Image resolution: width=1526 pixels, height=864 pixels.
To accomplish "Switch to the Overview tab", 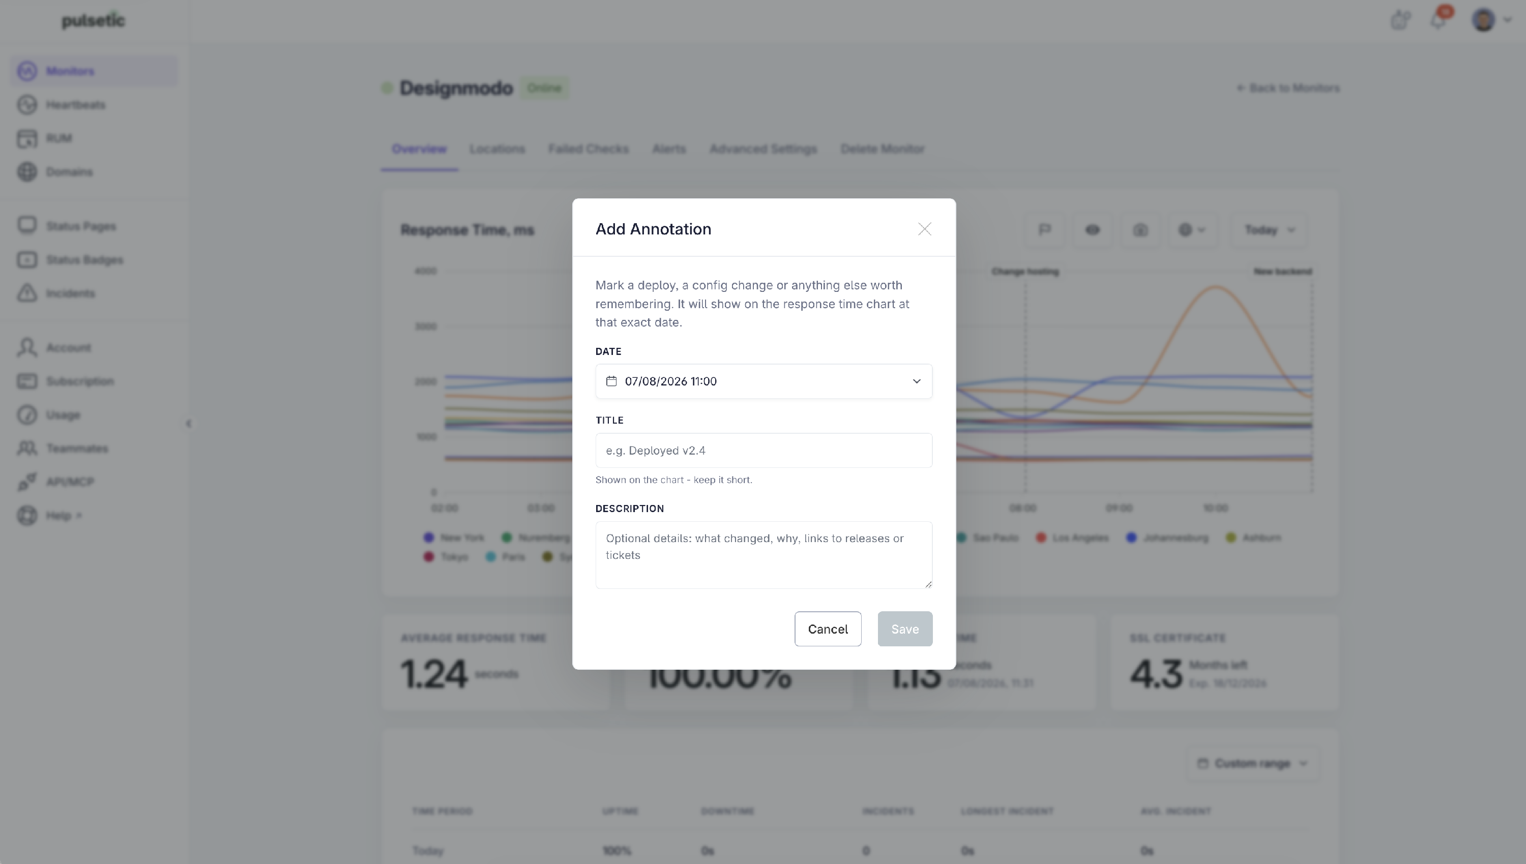I will pos(419,149).
